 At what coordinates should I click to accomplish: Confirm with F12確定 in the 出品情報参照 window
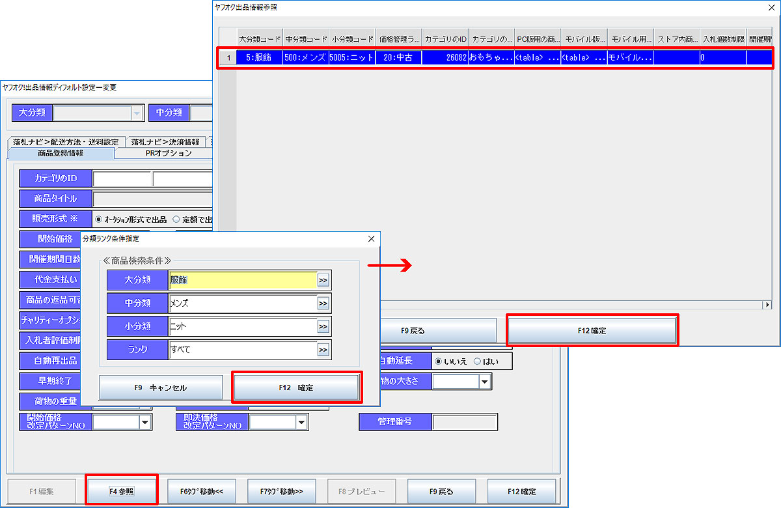click(592, 331)
